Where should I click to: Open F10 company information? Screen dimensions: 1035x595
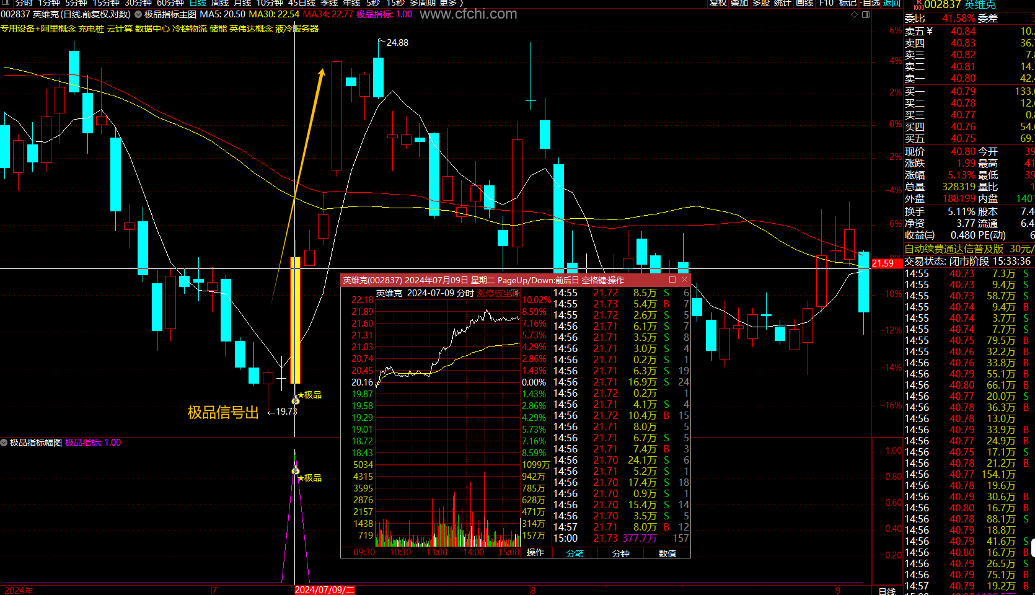pyautogui.click(x=826, y=3)
